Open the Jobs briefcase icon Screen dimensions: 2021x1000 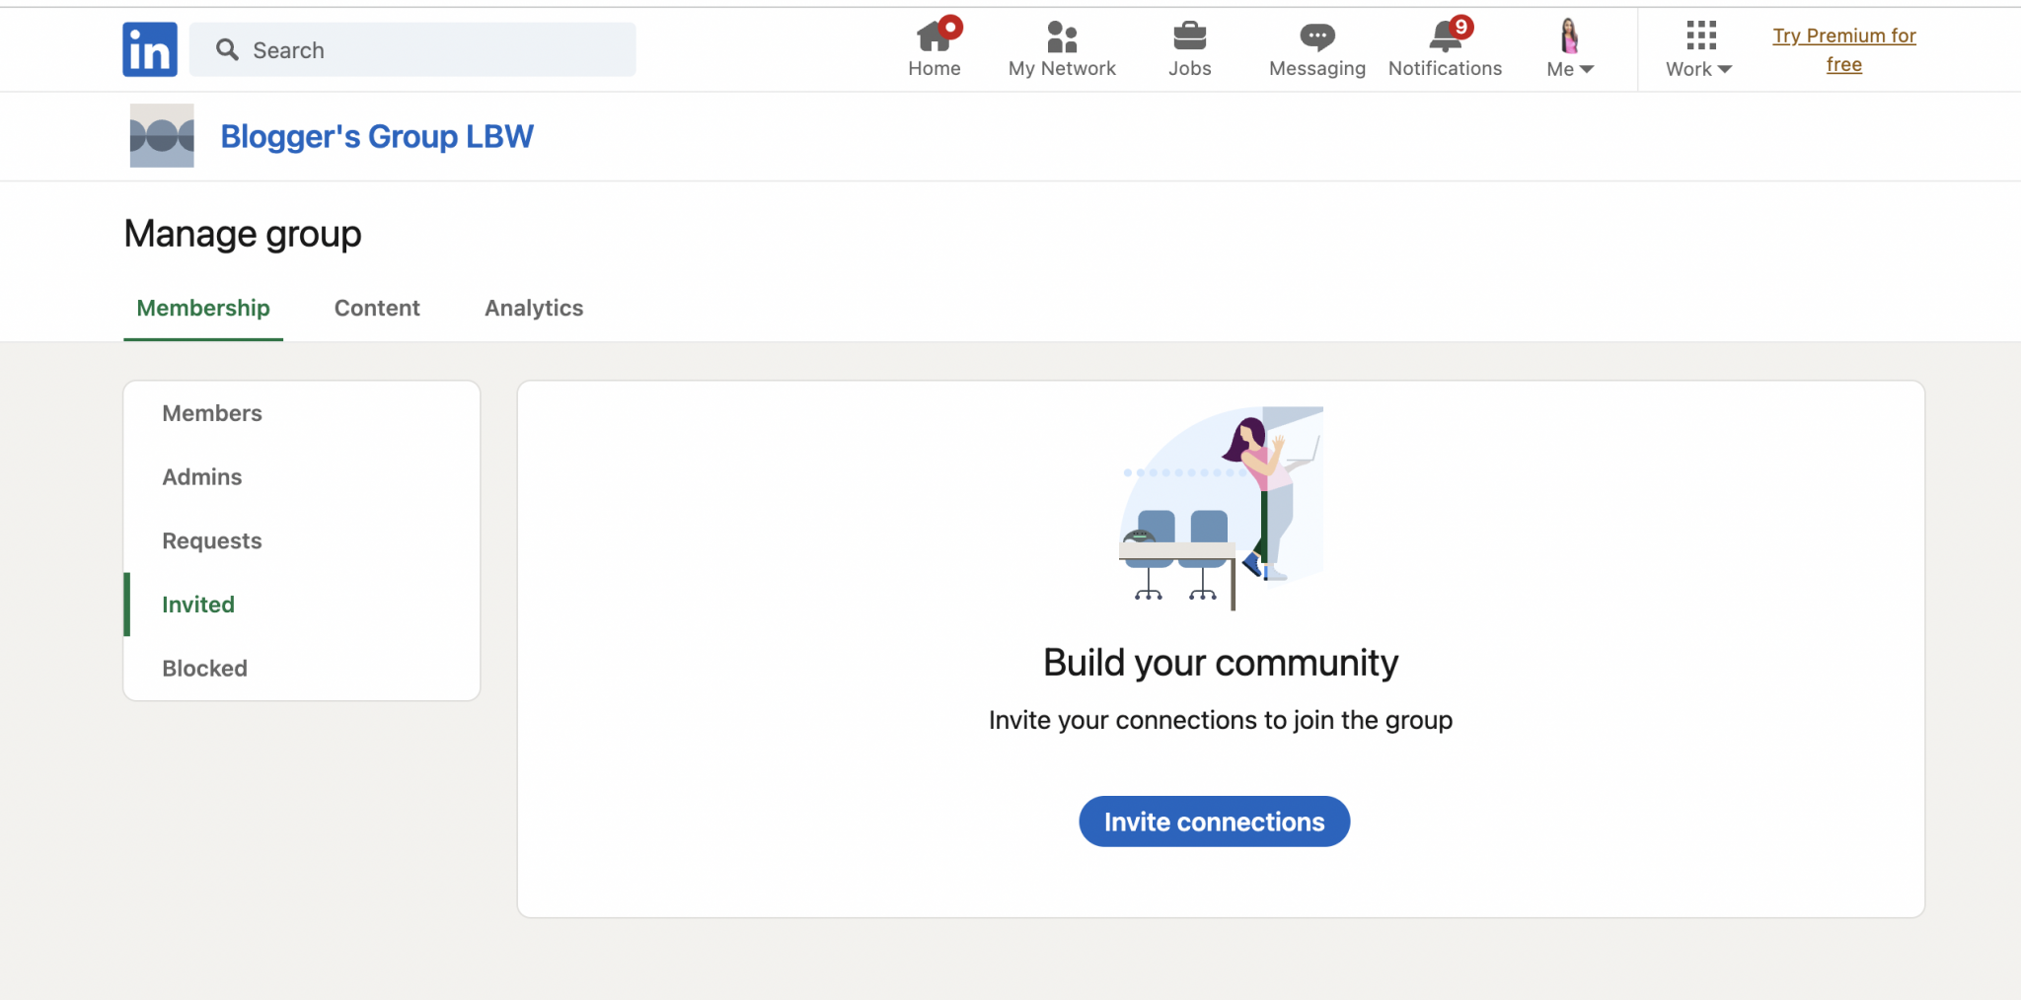1190,37
